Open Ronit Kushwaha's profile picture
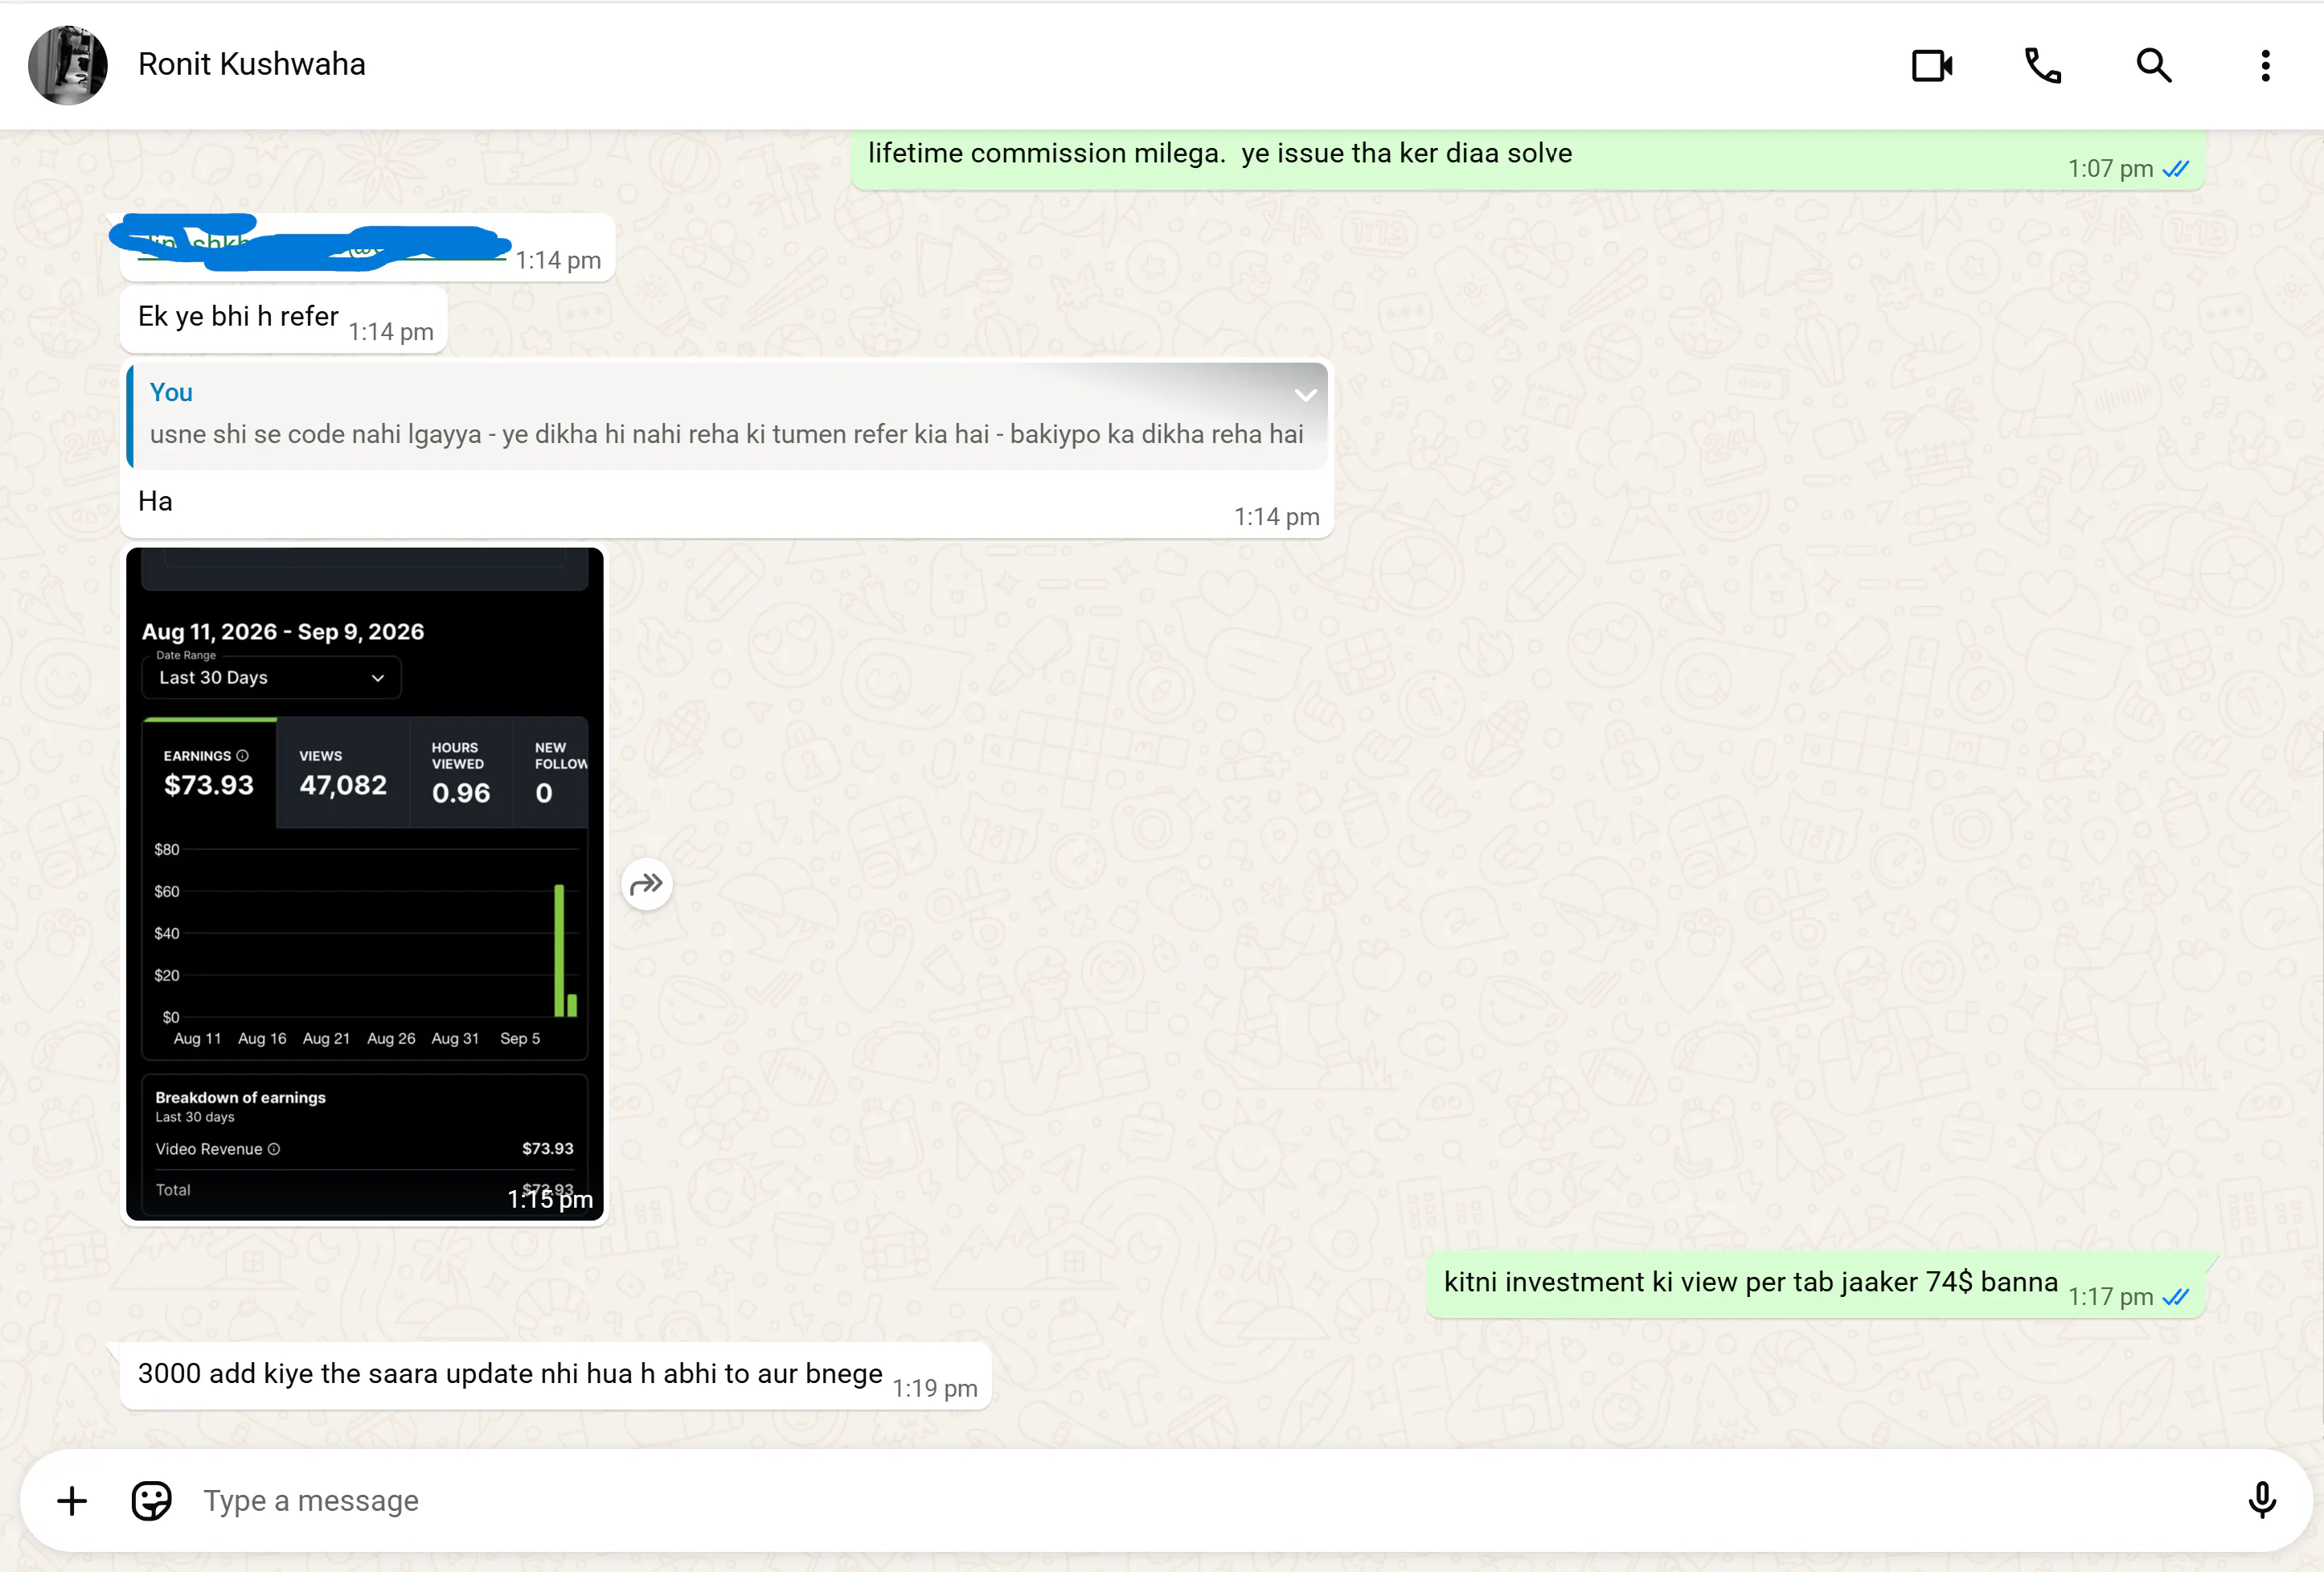2324x1572 pixels. point(68,65)
